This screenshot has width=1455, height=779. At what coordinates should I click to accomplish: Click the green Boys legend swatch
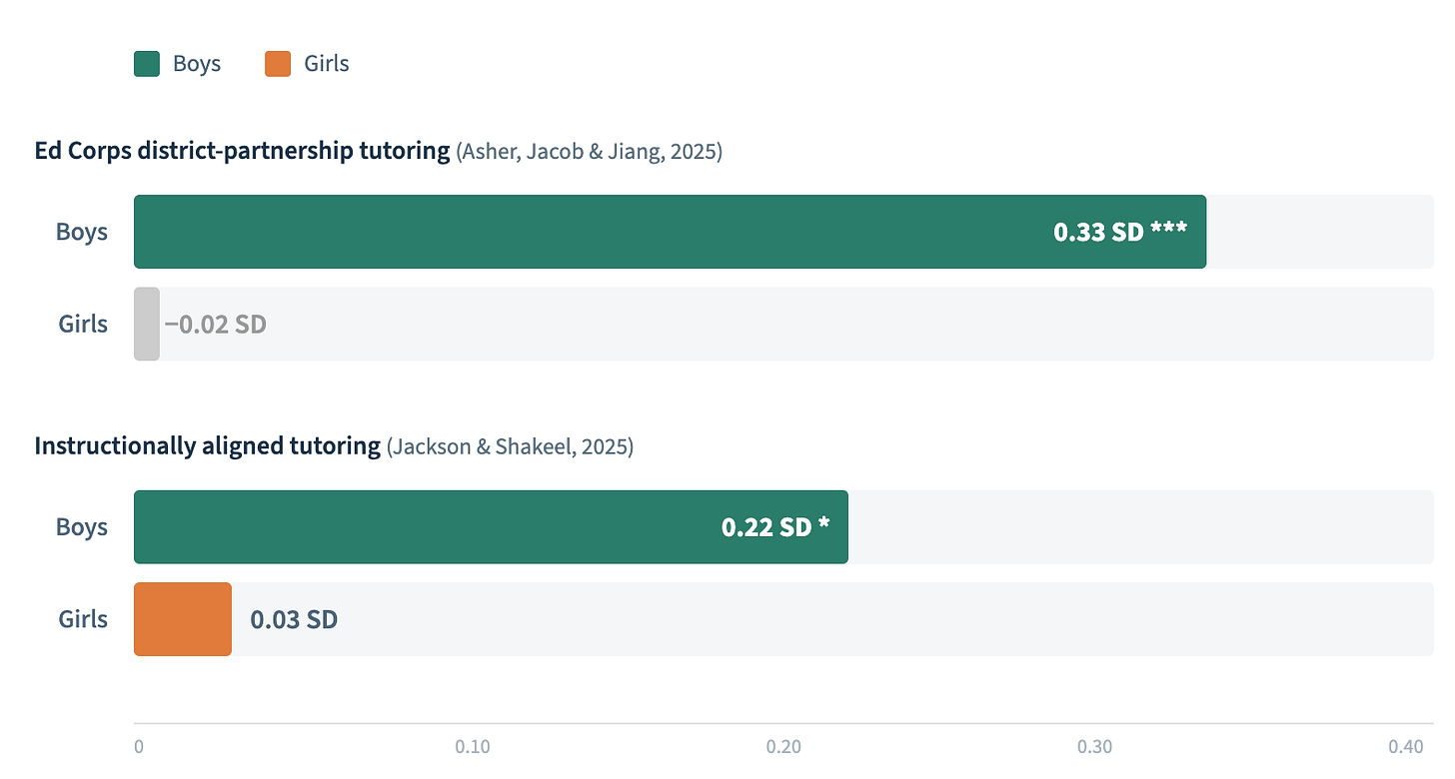[x=147, y=64]
